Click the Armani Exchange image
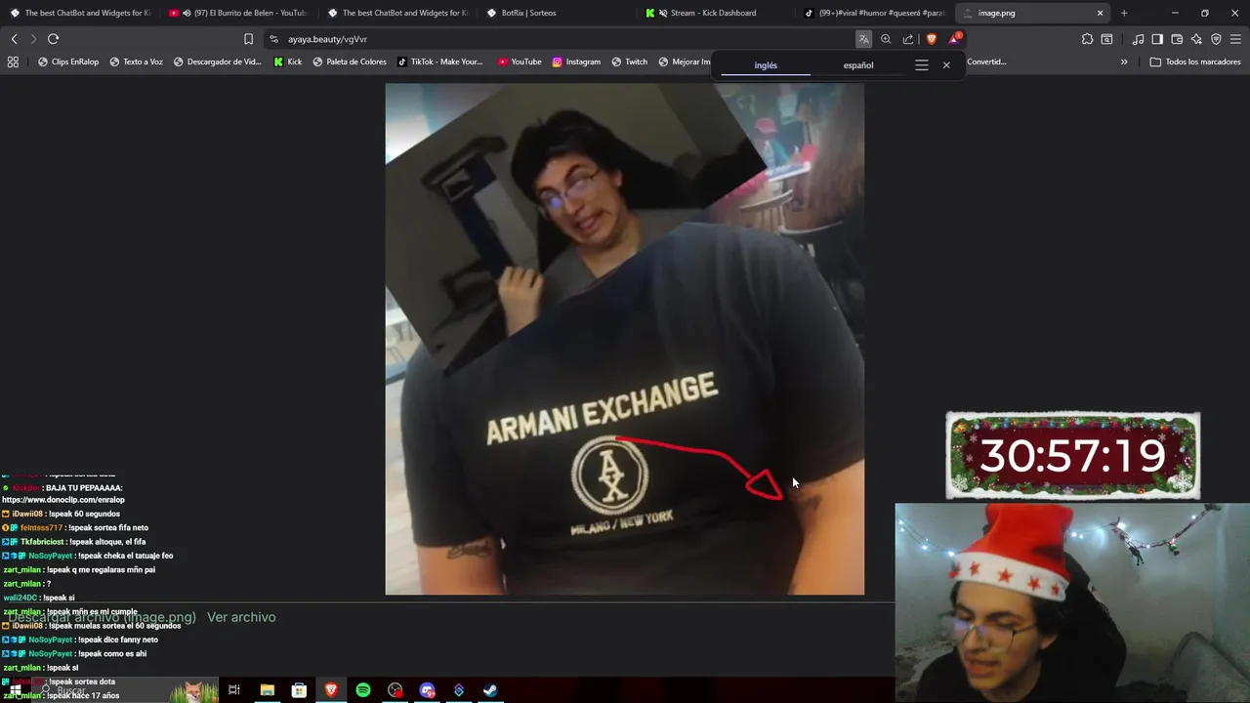This screenshot has height=703, width=1250. (625, 339)
